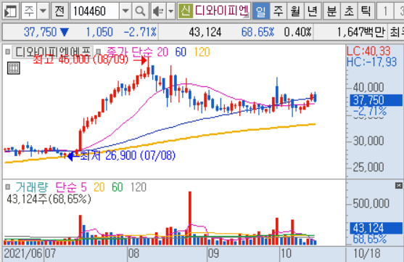This screenshot has width=404, height=262.
Task: Click the HC:-17.93 indicator
Action: coord(371,62)
